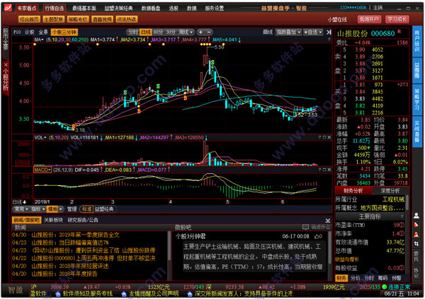Image resolution: width=425 pixels, height=299 pixels.
Task: Click help icon on 主要指标 header
Action: [x=402, y=216]
